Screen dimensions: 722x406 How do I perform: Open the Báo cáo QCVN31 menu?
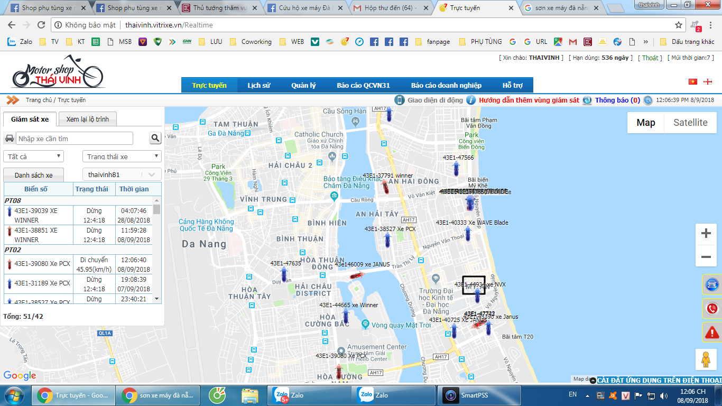point(363,85)
